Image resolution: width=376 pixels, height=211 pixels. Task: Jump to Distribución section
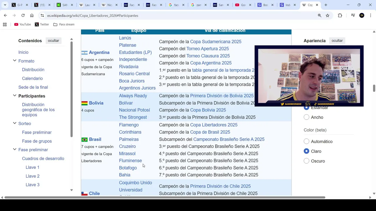pyautogui.click(x=33, y=70)
